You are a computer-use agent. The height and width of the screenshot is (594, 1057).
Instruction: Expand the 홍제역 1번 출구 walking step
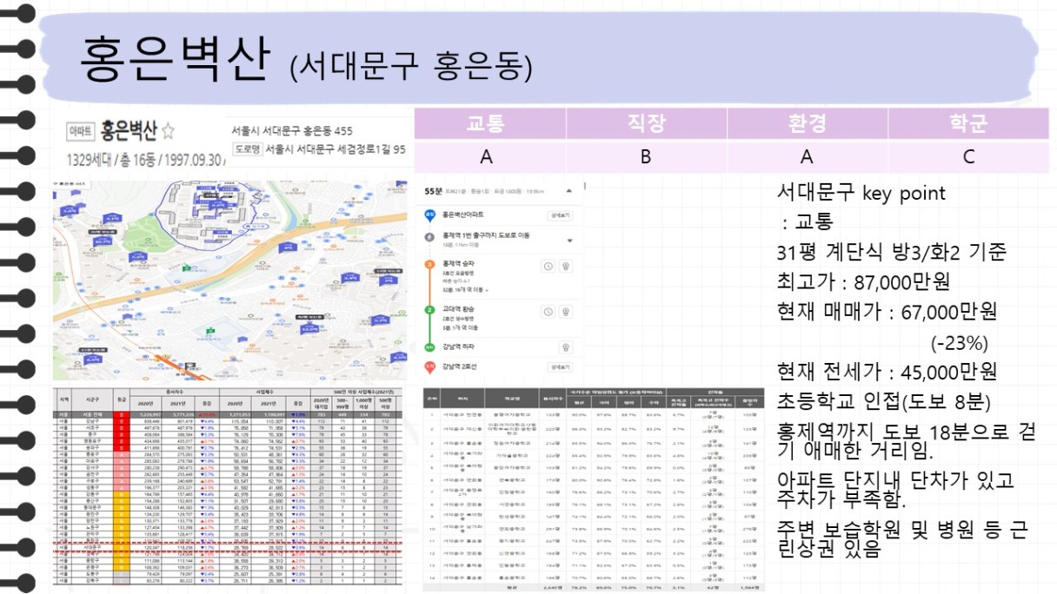(x=569, y=241)
